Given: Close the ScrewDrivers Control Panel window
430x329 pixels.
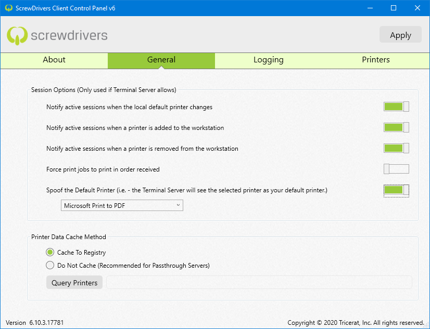Looking at the screenshot, I should (418, 8).
